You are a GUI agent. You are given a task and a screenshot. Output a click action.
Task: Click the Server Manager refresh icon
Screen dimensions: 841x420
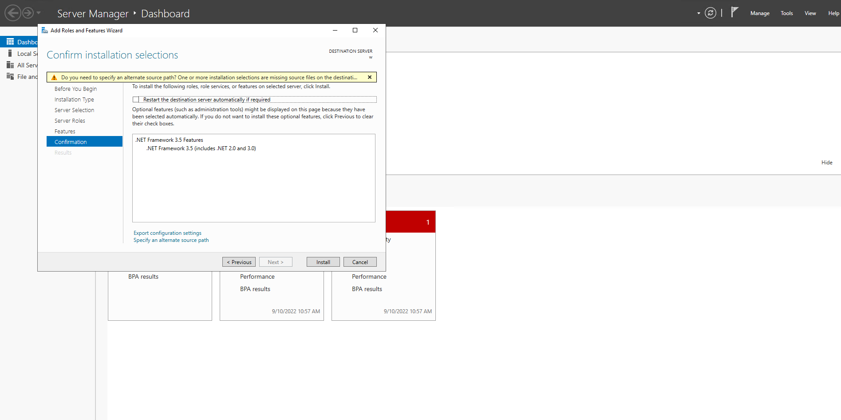[x=711, y=13]
